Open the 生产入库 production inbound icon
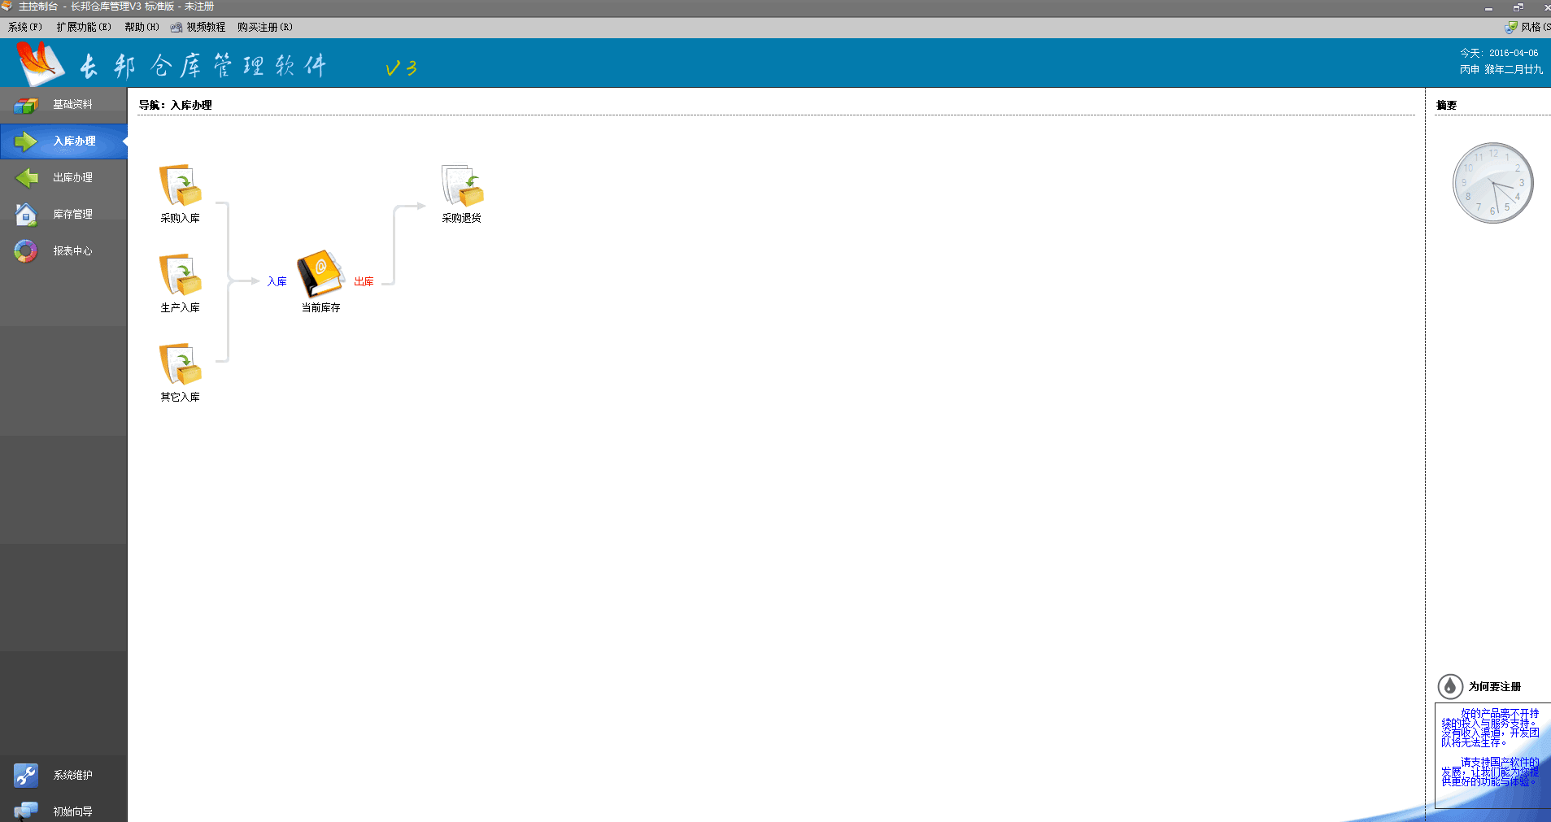The height and width of the screenshot is (822, 1551). [180, 275]
